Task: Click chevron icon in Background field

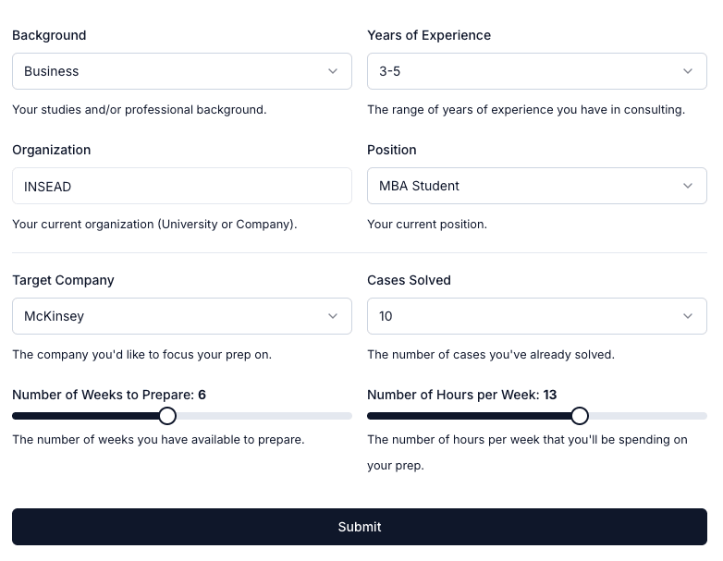Action: [333, 71]
